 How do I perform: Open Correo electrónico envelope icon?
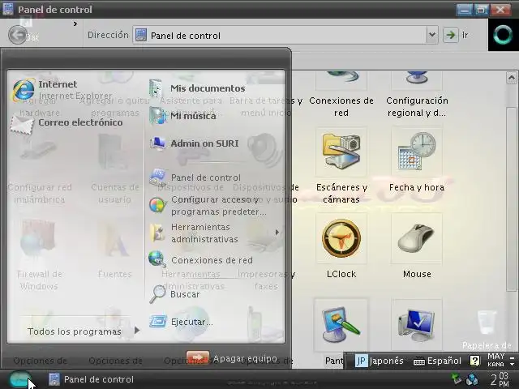tap(22, 124)
